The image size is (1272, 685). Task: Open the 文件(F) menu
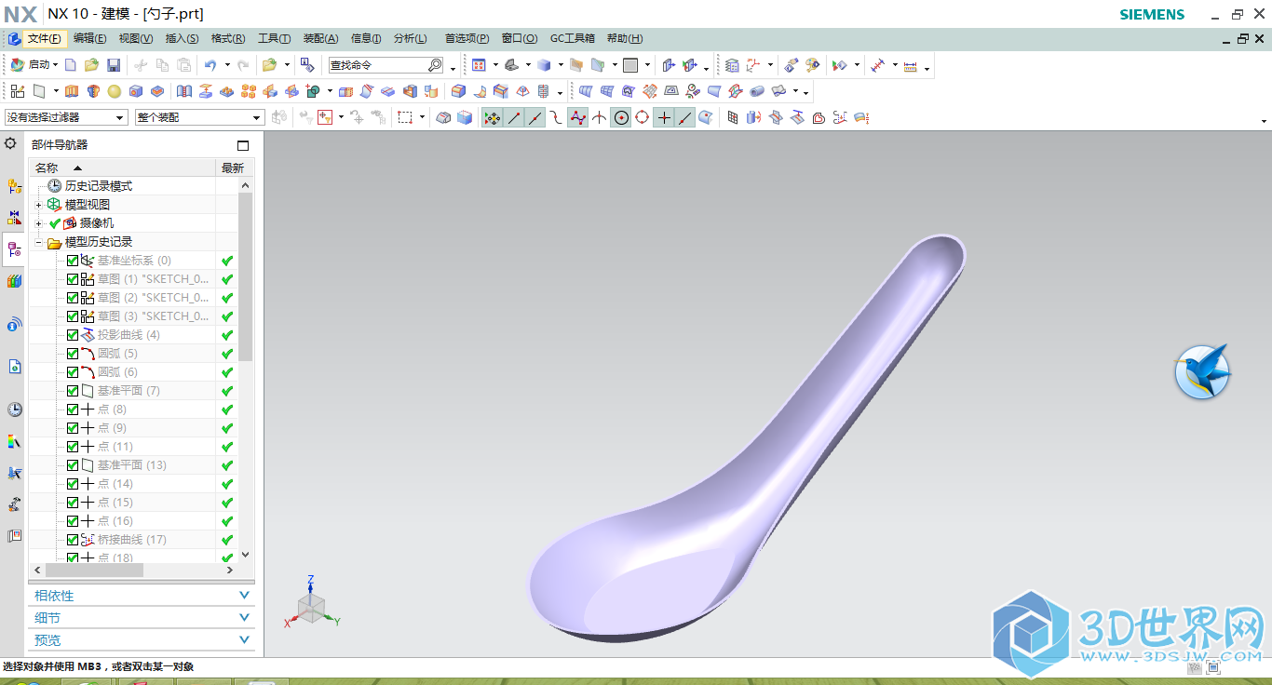[44, 38]
